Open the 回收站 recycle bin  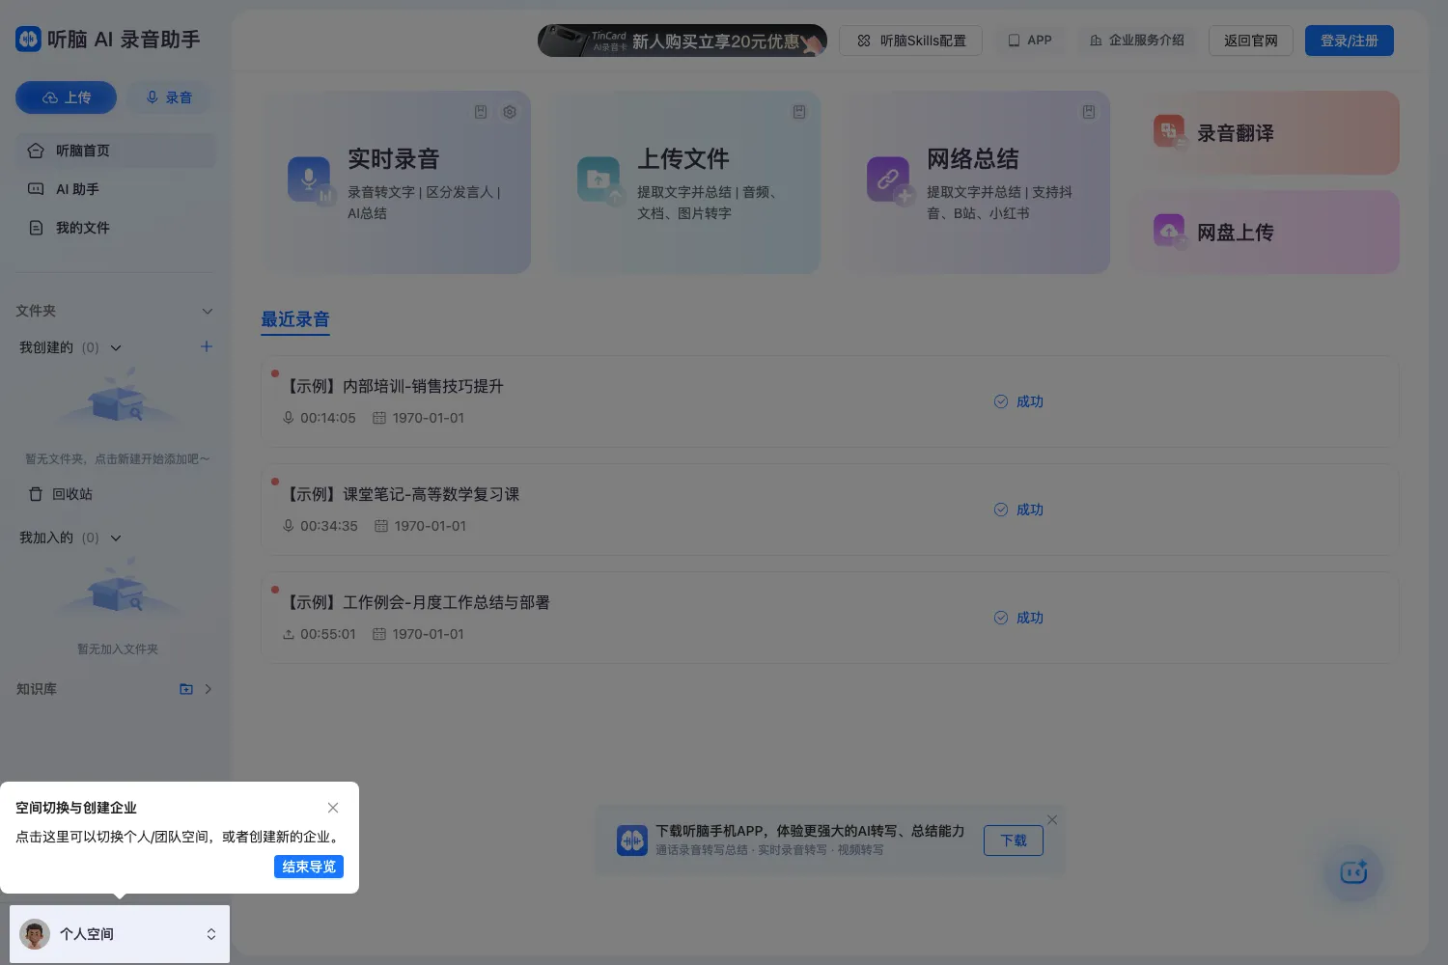[x=61, y=494]
